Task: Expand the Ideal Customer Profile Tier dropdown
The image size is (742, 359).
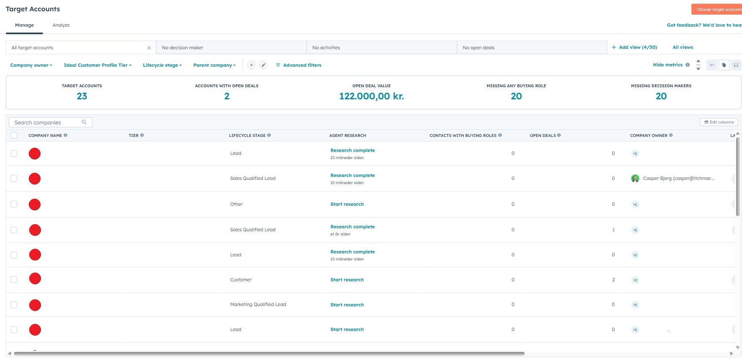Action: (97, 65)
